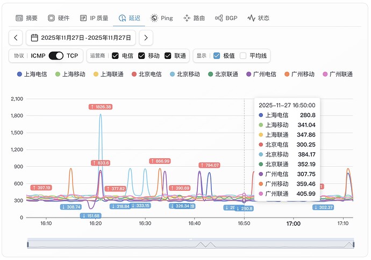Click the routing arrows icon
Screen dimensions: 371x260
click(x=187, y=18)
